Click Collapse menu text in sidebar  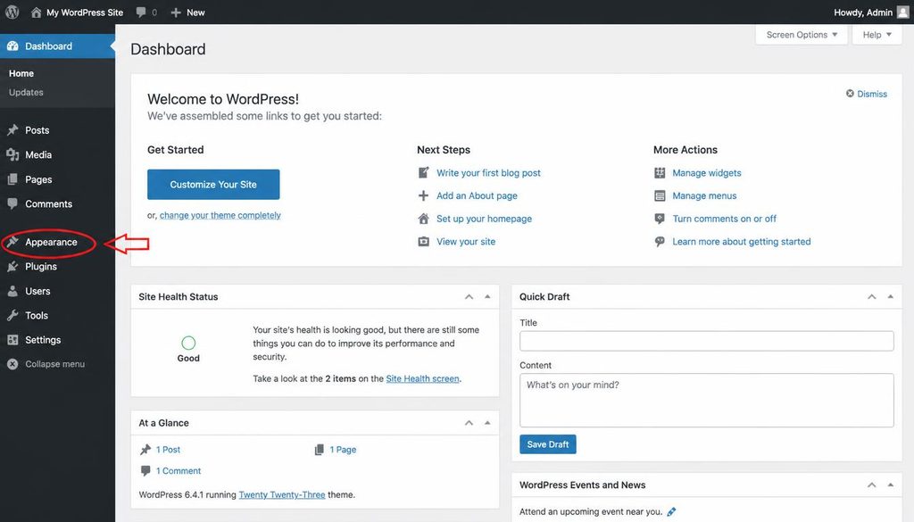(54, 364)
